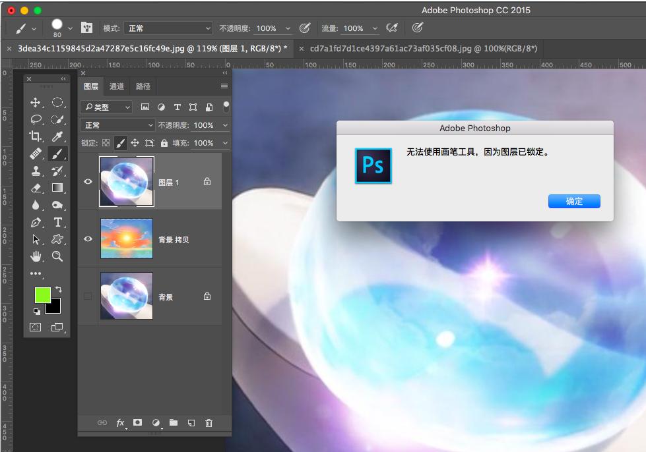This screenshot has width=646, height=452.
Task: Switch to the 通道 tab
Action: pyautogui.click(x=117, y=86)
